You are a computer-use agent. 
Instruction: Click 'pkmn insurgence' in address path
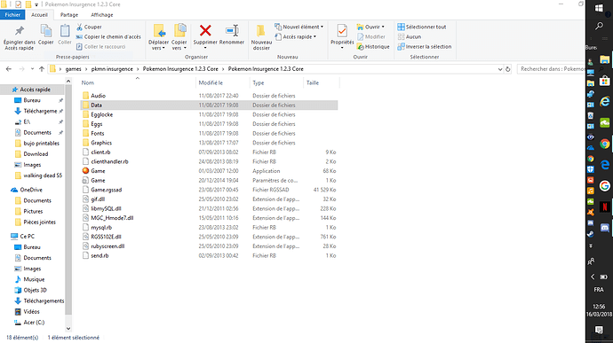(x=112, y=69)
